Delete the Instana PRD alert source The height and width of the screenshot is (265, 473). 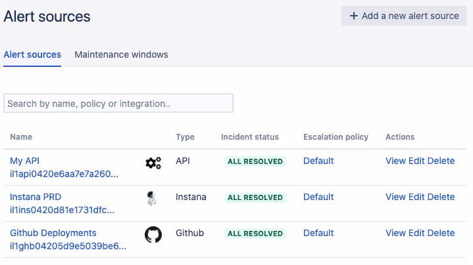click(x=441, y=197)
